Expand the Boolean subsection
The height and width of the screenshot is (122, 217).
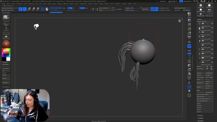[199, 105]
